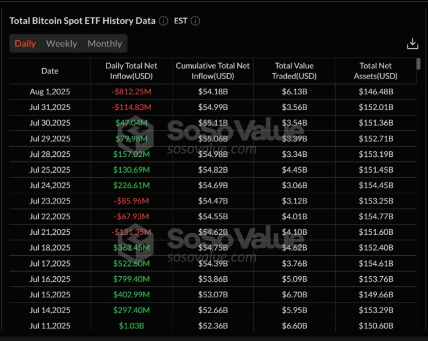Click the $152.01B net assets cell

376,107
